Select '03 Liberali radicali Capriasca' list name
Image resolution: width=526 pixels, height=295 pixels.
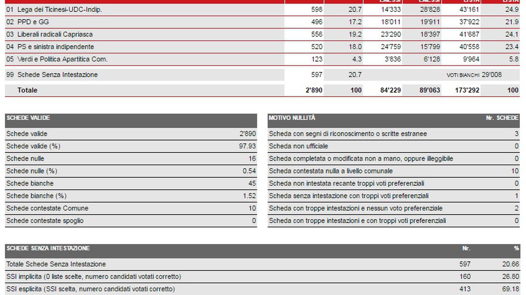click(x=49, y=34)
